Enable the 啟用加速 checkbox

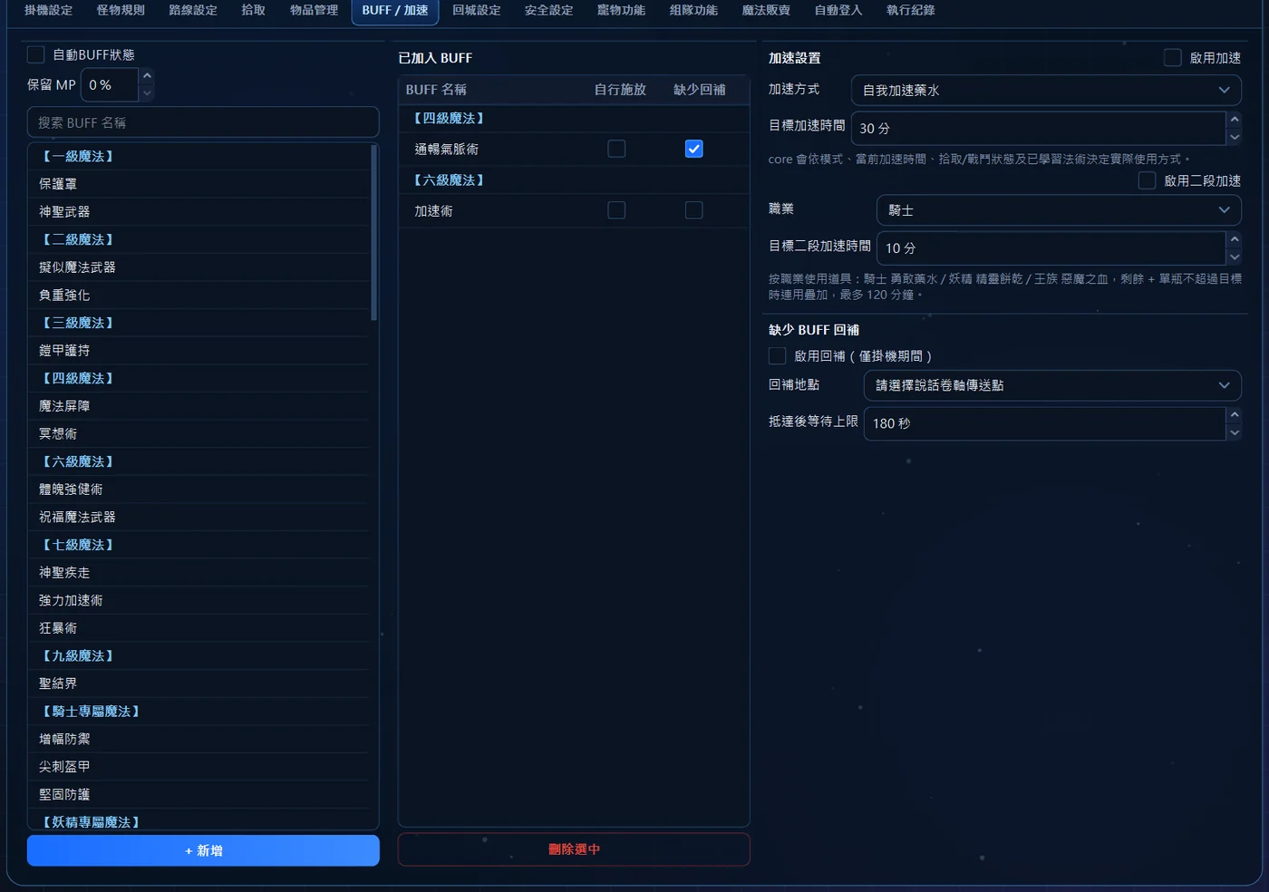(x=1172, y=57)
